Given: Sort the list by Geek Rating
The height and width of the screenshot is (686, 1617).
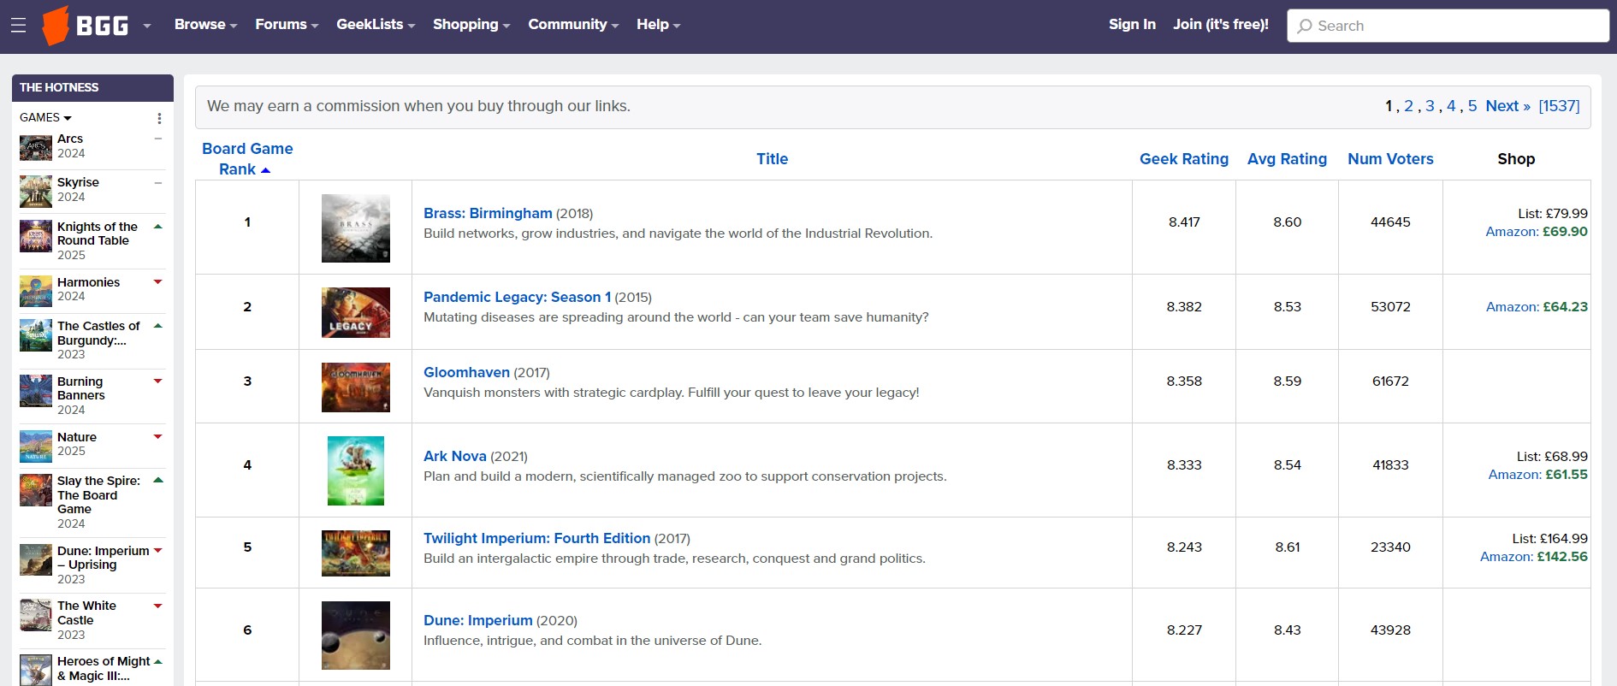Looking at the screenshot, I should pyautogui.click(x=1183, y=159).
